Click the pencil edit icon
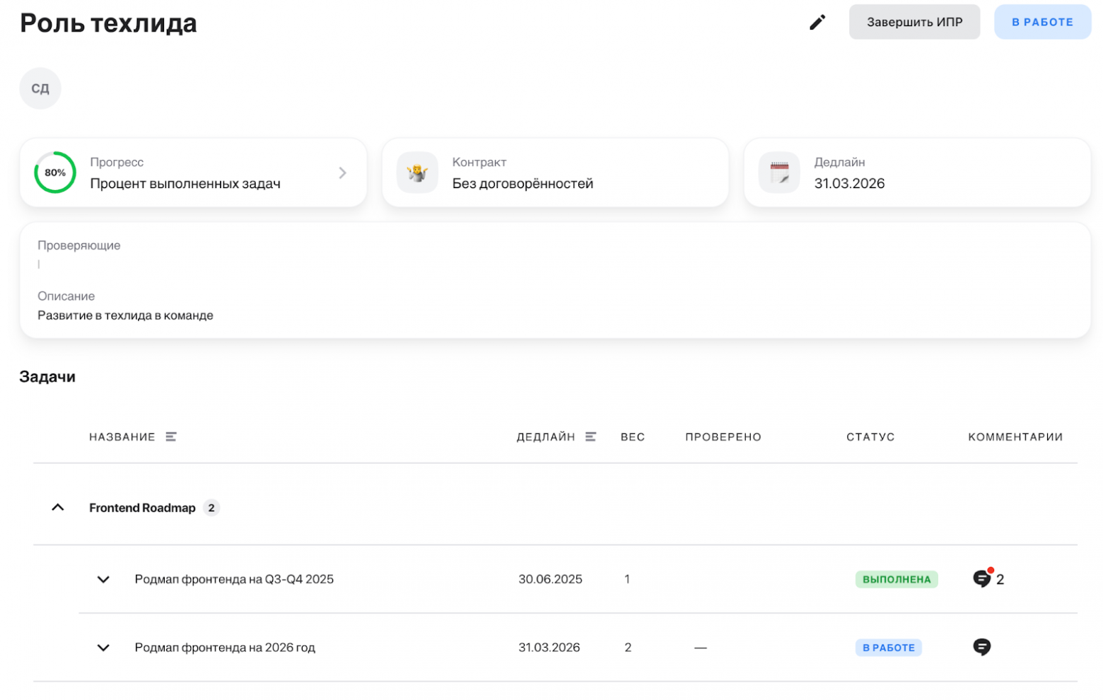 click(x=817, y=23)
